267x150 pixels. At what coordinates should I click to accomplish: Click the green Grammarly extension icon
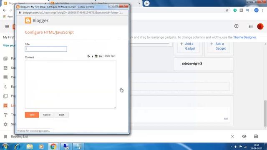[235, 10]
